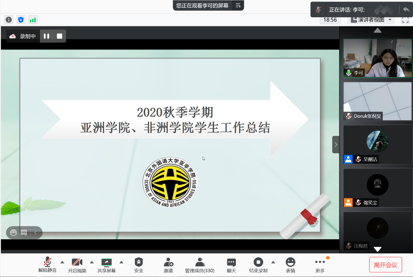Select 李可's video thumbnail
Screen dimensions: 413x277
[377, 58]
